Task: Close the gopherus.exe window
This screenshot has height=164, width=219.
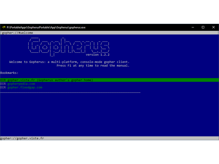Action: [x=213, y=27]
